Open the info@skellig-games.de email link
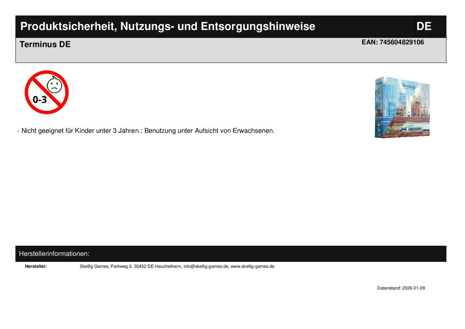Screen dimensions: 465x329 click(x=206, y=266)
